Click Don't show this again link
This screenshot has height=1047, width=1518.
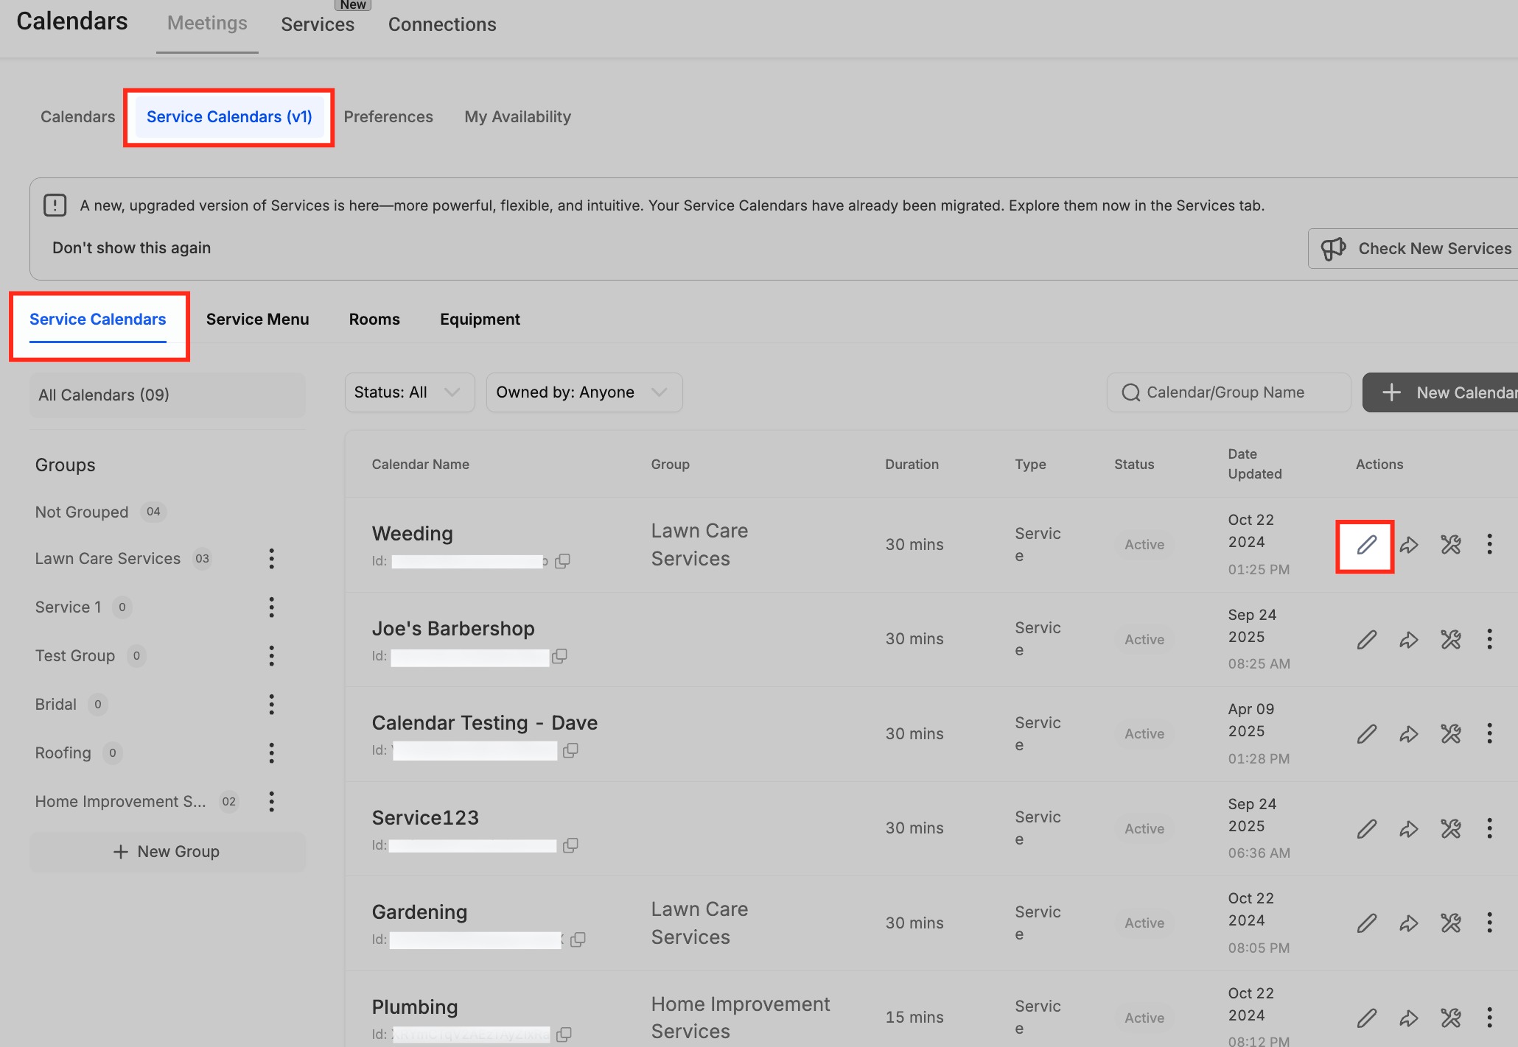(131, 248)
